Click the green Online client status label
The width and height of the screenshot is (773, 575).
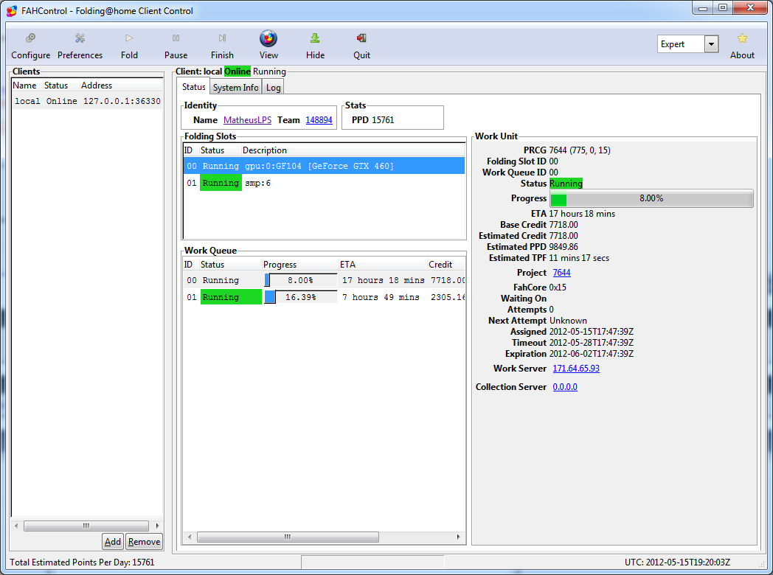point(237,72)
